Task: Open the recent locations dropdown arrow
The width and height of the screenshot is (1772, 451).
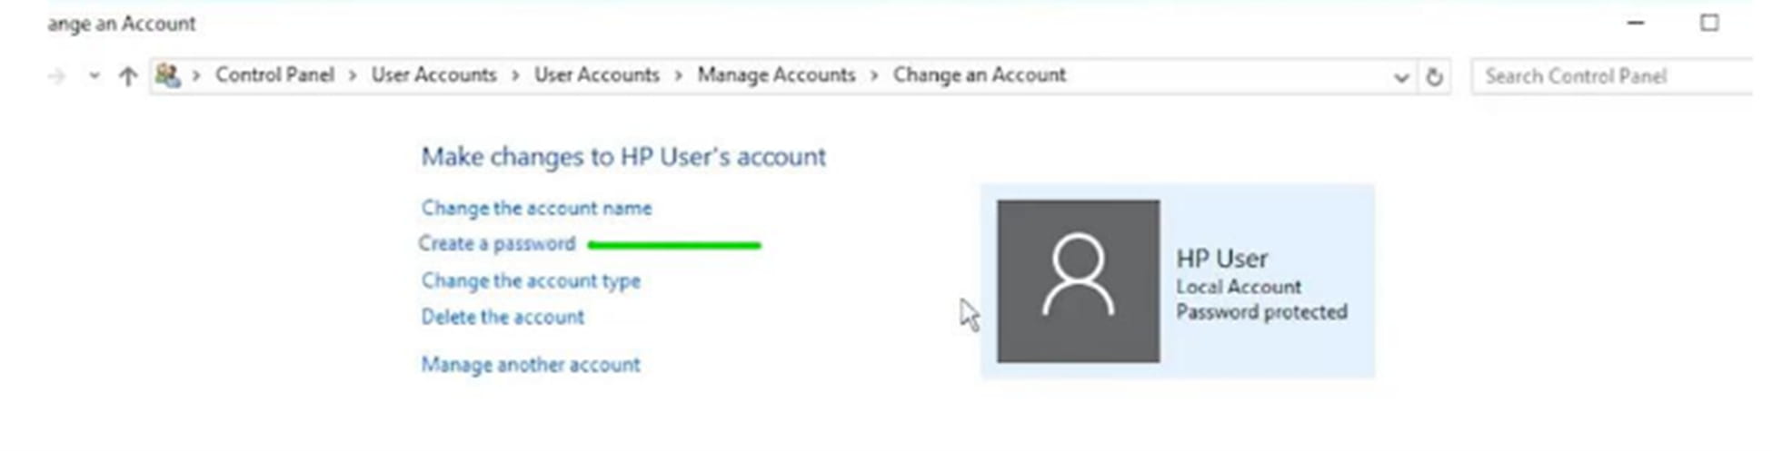Action: click(94, 76)
